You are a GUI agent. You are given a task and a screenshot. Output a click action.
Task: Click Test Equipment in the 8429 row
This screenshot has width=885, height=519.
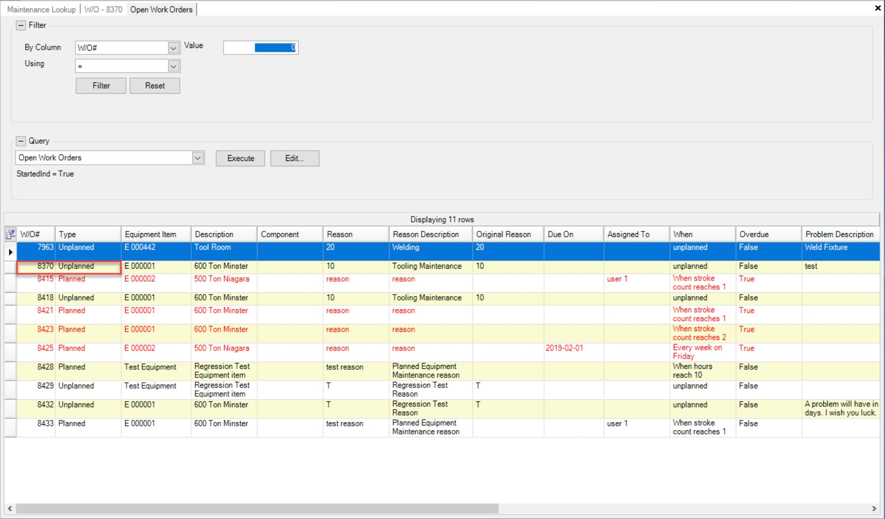[x=156, y=390]
